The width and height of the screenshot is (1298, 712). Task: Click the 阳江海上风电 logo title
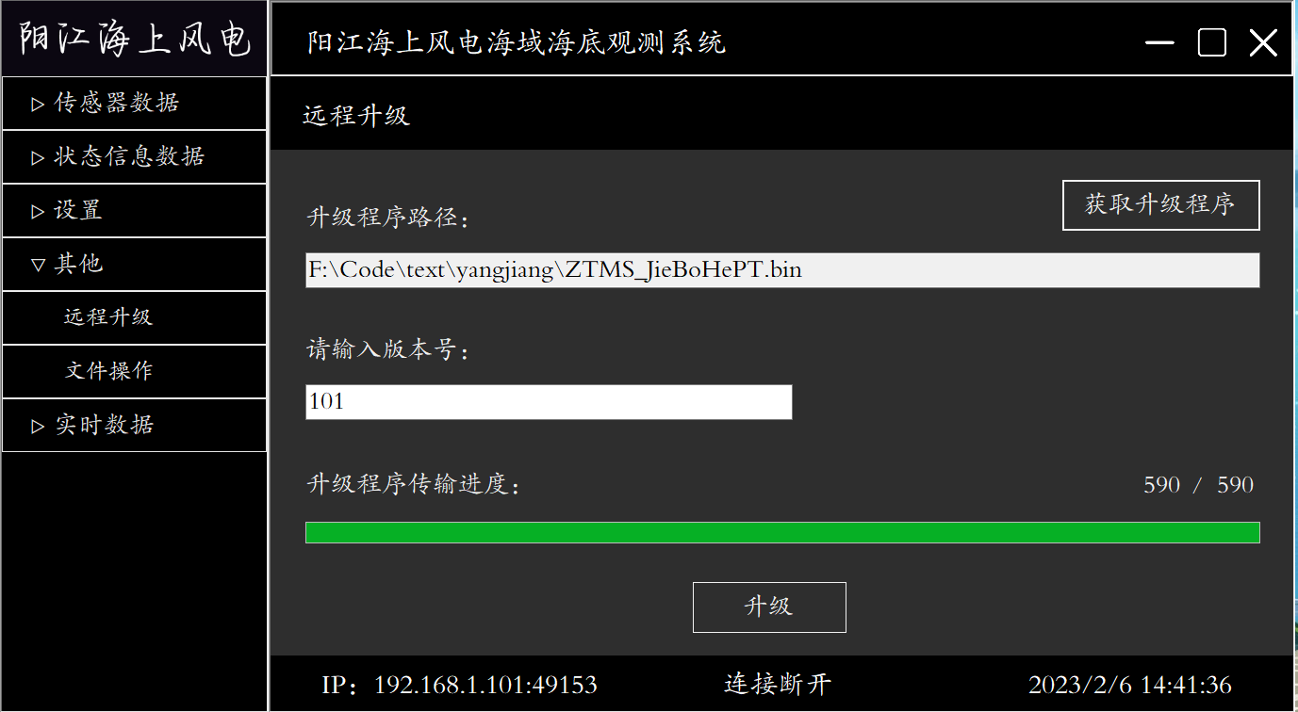click(x=134, y=40)
